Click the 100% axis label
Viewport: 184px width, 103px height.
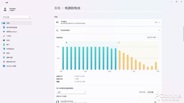click(x=58, y=47)
